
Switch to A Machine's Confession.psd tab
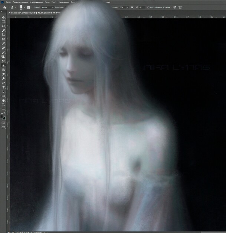35,13
